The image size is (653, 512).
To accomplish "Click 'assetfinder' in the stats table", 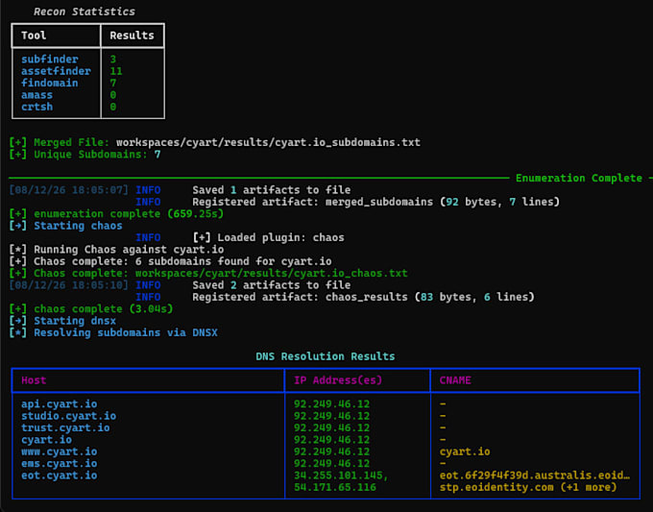I will pos(56,71).
